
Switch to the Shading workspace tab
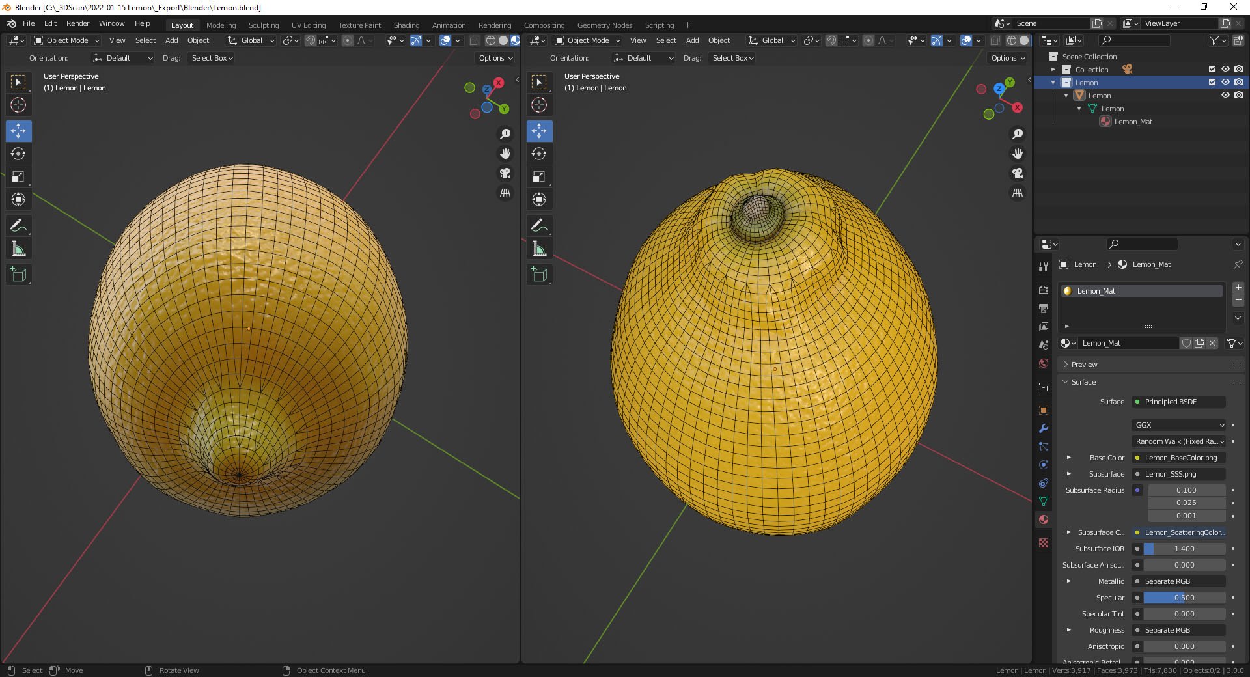tap(406, 25)
